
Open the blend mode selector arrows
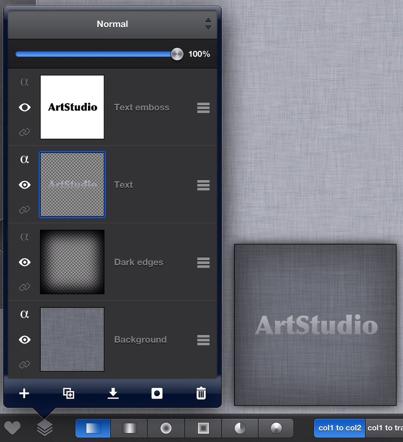208,24
